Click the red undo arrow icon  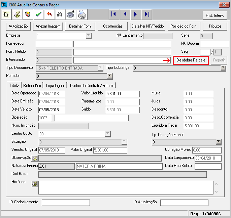click(49, 14)
